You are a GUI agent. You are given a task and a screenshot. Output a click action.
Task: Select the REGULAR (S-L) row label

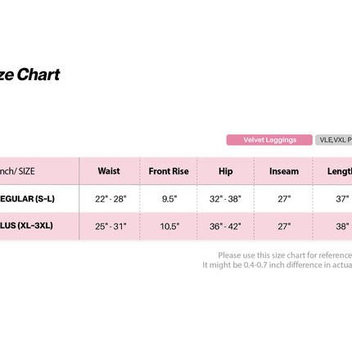pyautogui.click(x=27, y=199)
